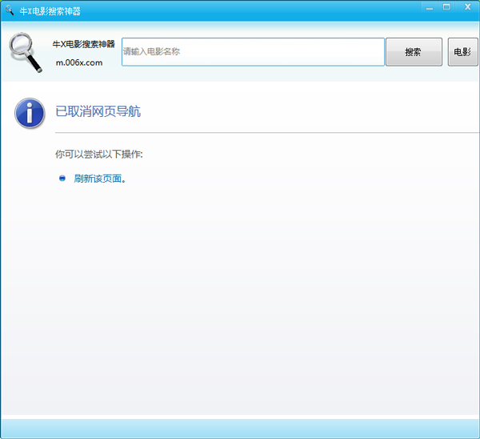Click the 牛X电影搜索神器 label beside the logo

83,44
